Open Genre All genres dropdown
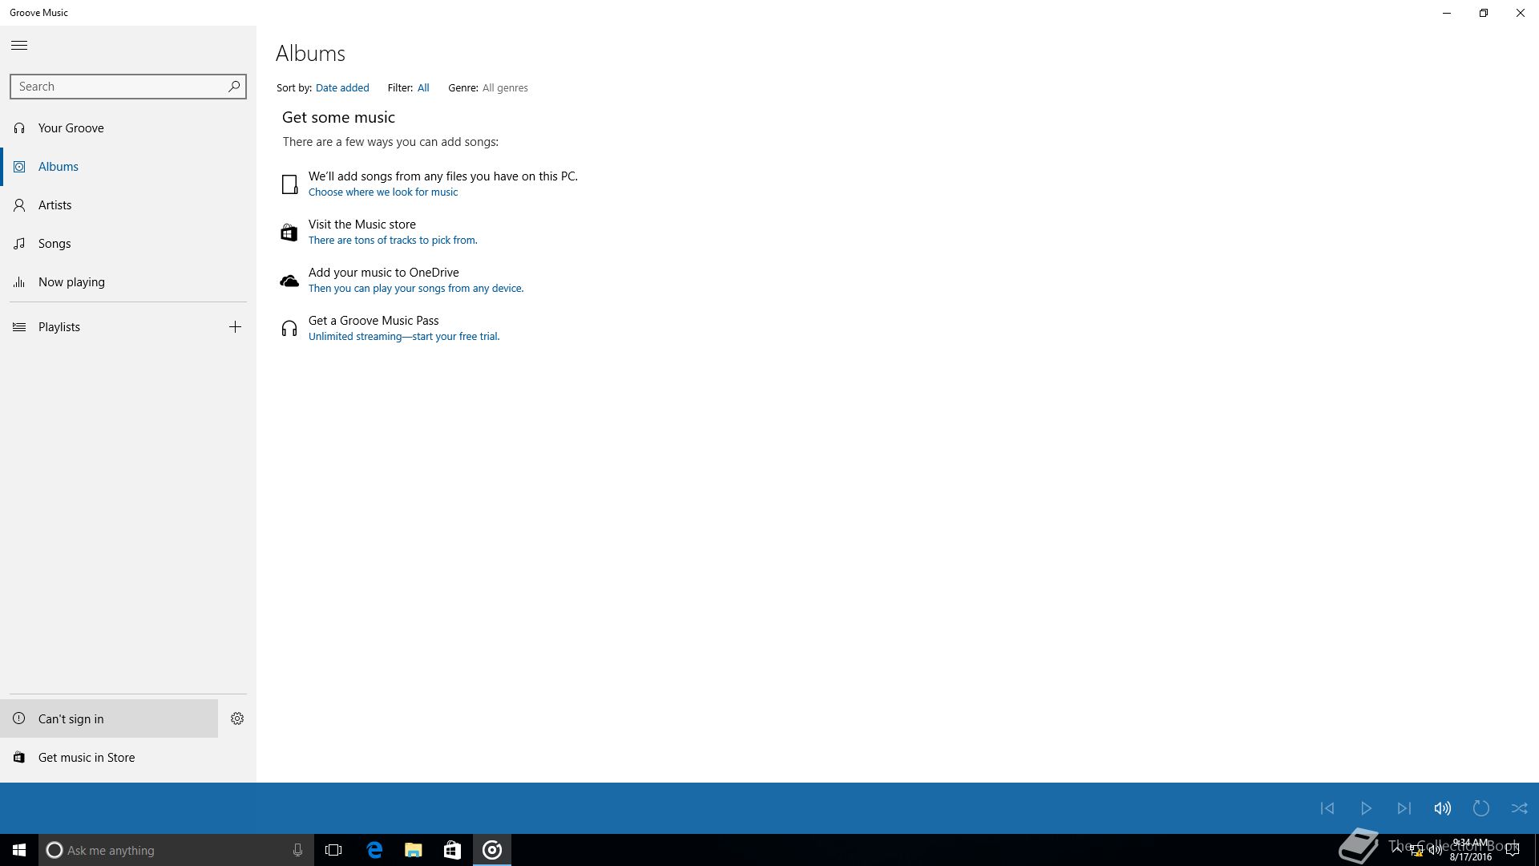Image resolution: width=1539 pixels, height=866 pixels. (505, 88)
